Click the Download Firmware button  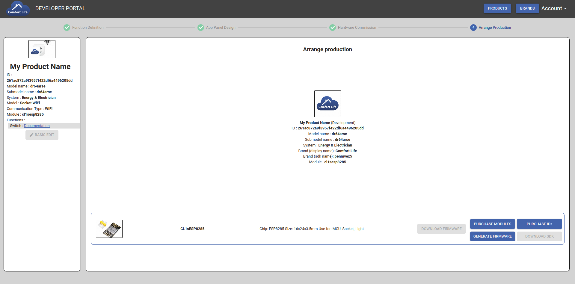click(441, 229)
